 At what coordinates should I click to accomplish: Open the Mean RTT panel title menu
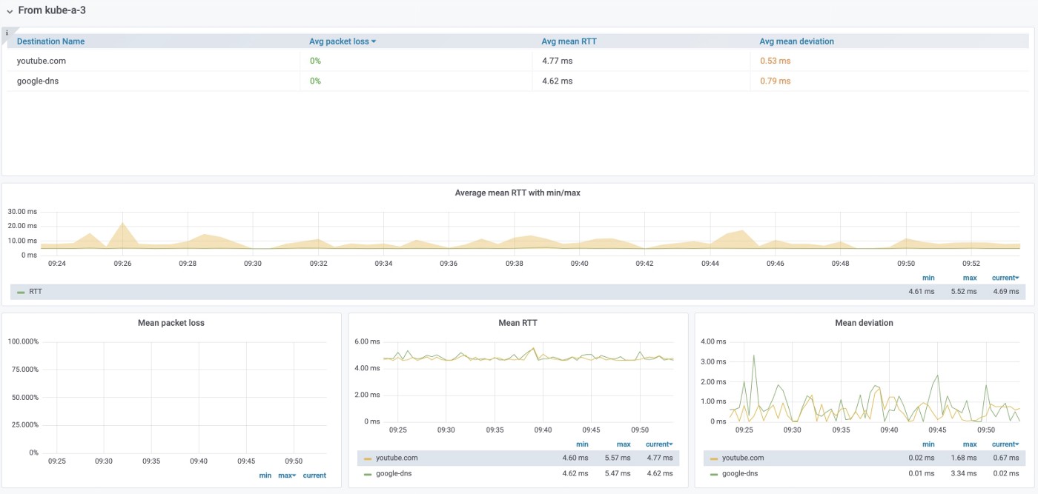click(x=518, y=323)
